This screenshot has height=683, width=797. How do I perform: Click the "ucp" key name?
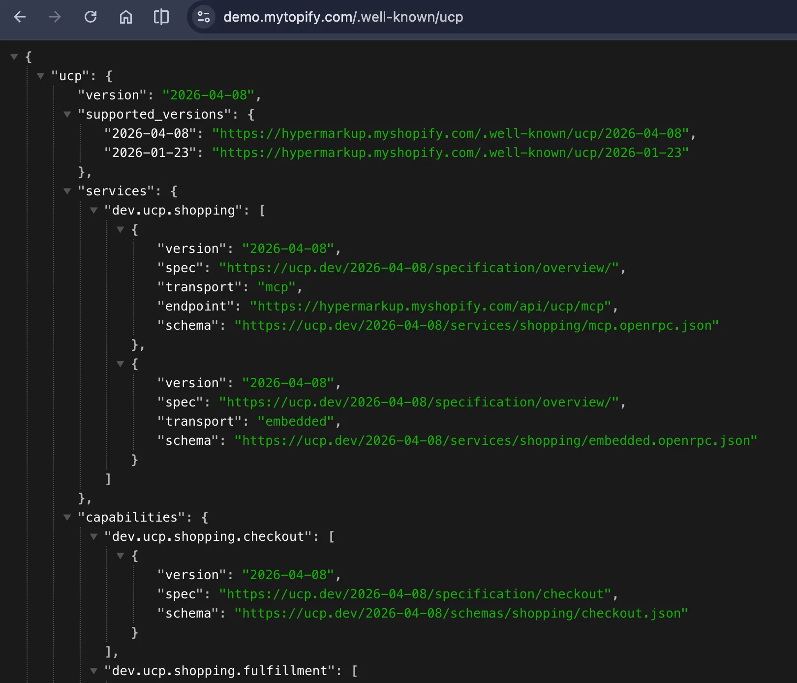(70, 76)
